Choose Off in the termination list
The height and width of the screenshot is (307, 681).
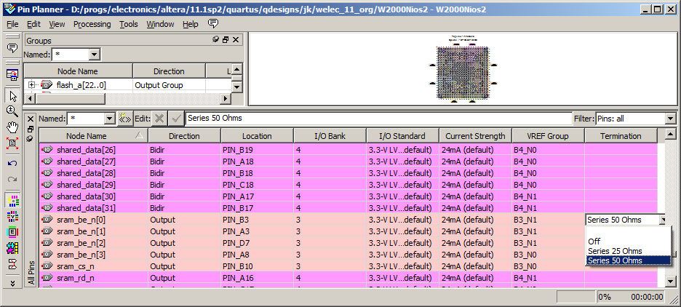point(594,241)
